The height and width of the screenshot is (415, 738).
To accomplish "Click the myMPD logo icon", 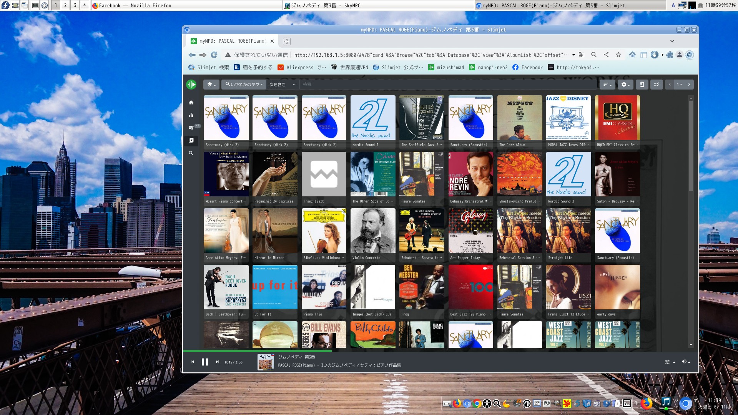I will (191, 85).
